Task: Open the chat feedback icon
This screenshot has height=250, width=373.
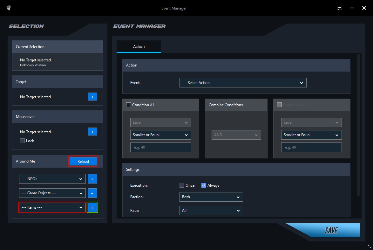Action: [339, 8]
